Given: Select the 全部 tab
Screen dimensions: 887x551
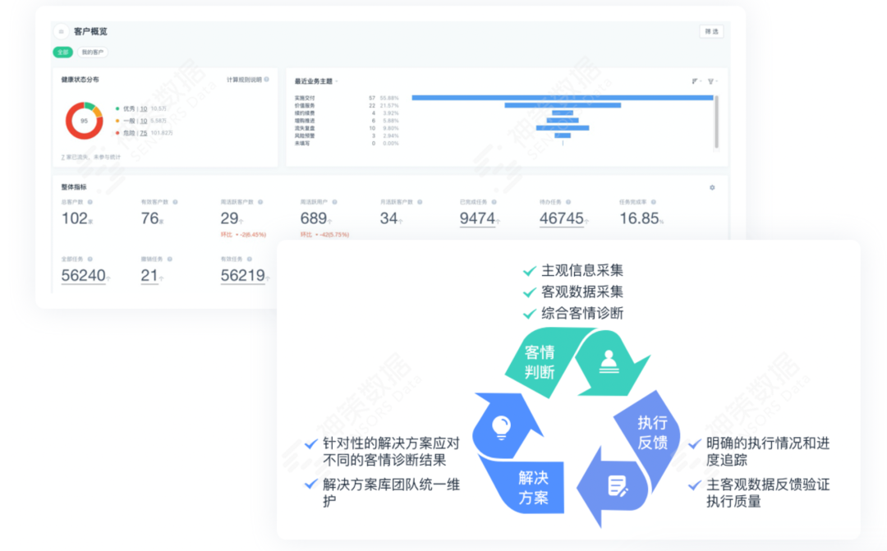Looking at the screenshot, I should pos(63,52).
